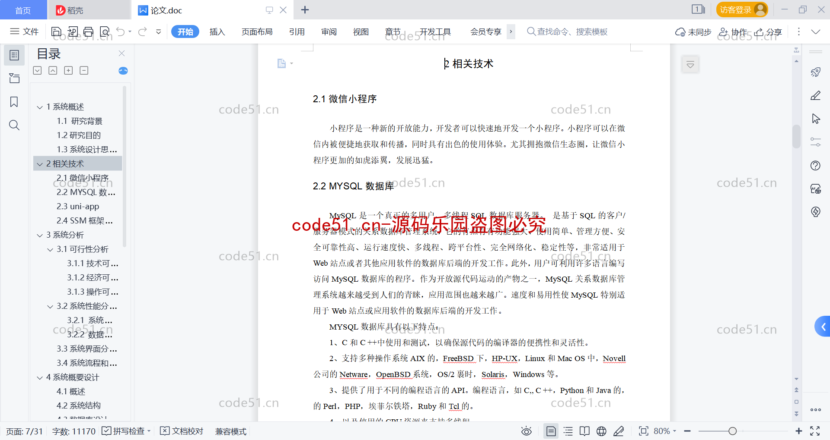The image size is (830, 440).
Task: Open the Find magnifier in left sidebar
Action: tap(14, 125)
